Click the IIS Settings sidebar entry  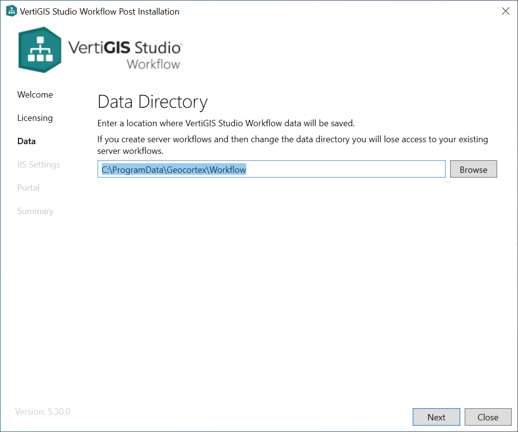click(38, 165)
